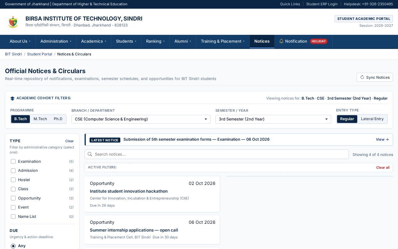Select Lateral Entry type
Image resolution: width=398 pixels, height=249 pixels.
[372, 119]
